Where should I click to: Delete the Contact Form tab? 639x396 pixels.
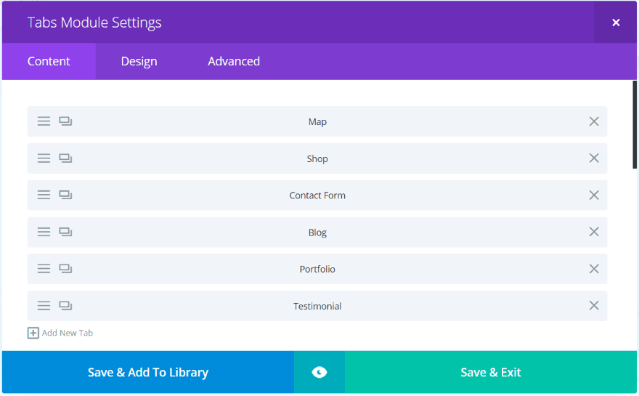click(593, 195)
